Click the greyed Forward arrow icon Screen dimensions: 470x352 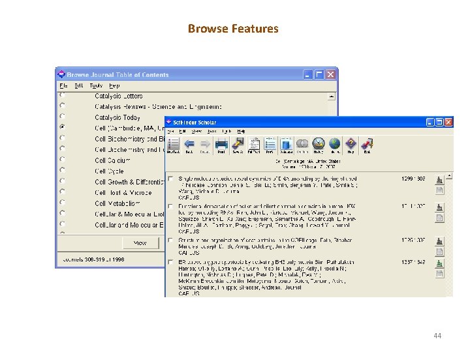[x=205, y=145]
